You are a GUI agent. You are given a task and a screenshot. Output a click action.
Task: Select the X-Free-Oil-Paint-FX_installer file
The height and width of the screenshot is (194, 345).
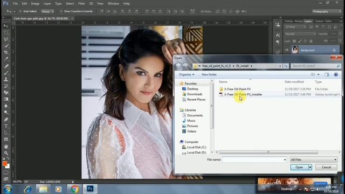point(243,94)
